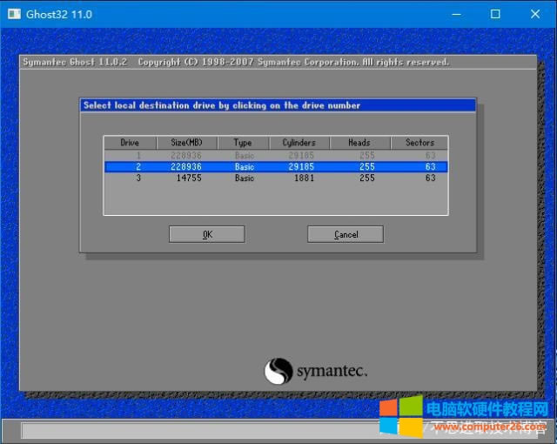Click the OK button
This screenshot has width=557, height=444.
(207, 234)
